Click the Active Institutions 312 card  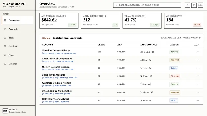tap(100, 21)
